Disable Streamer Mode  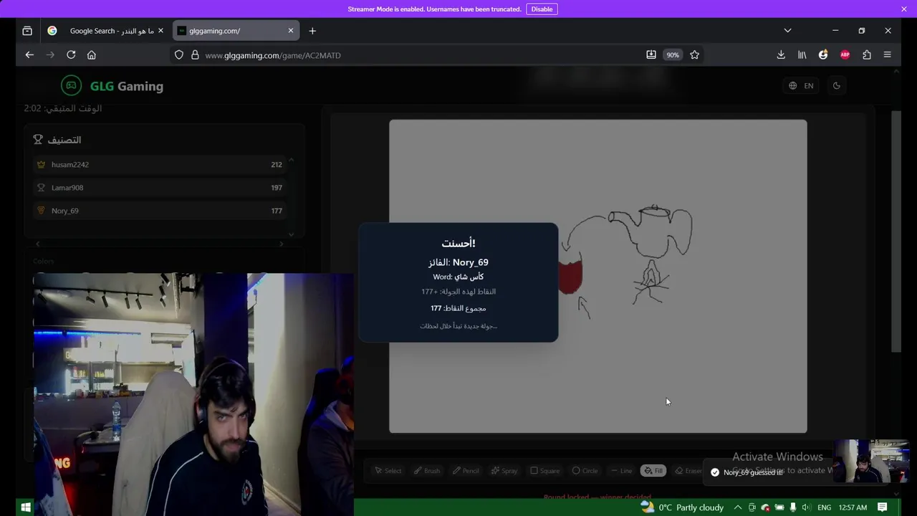(542, 9)
